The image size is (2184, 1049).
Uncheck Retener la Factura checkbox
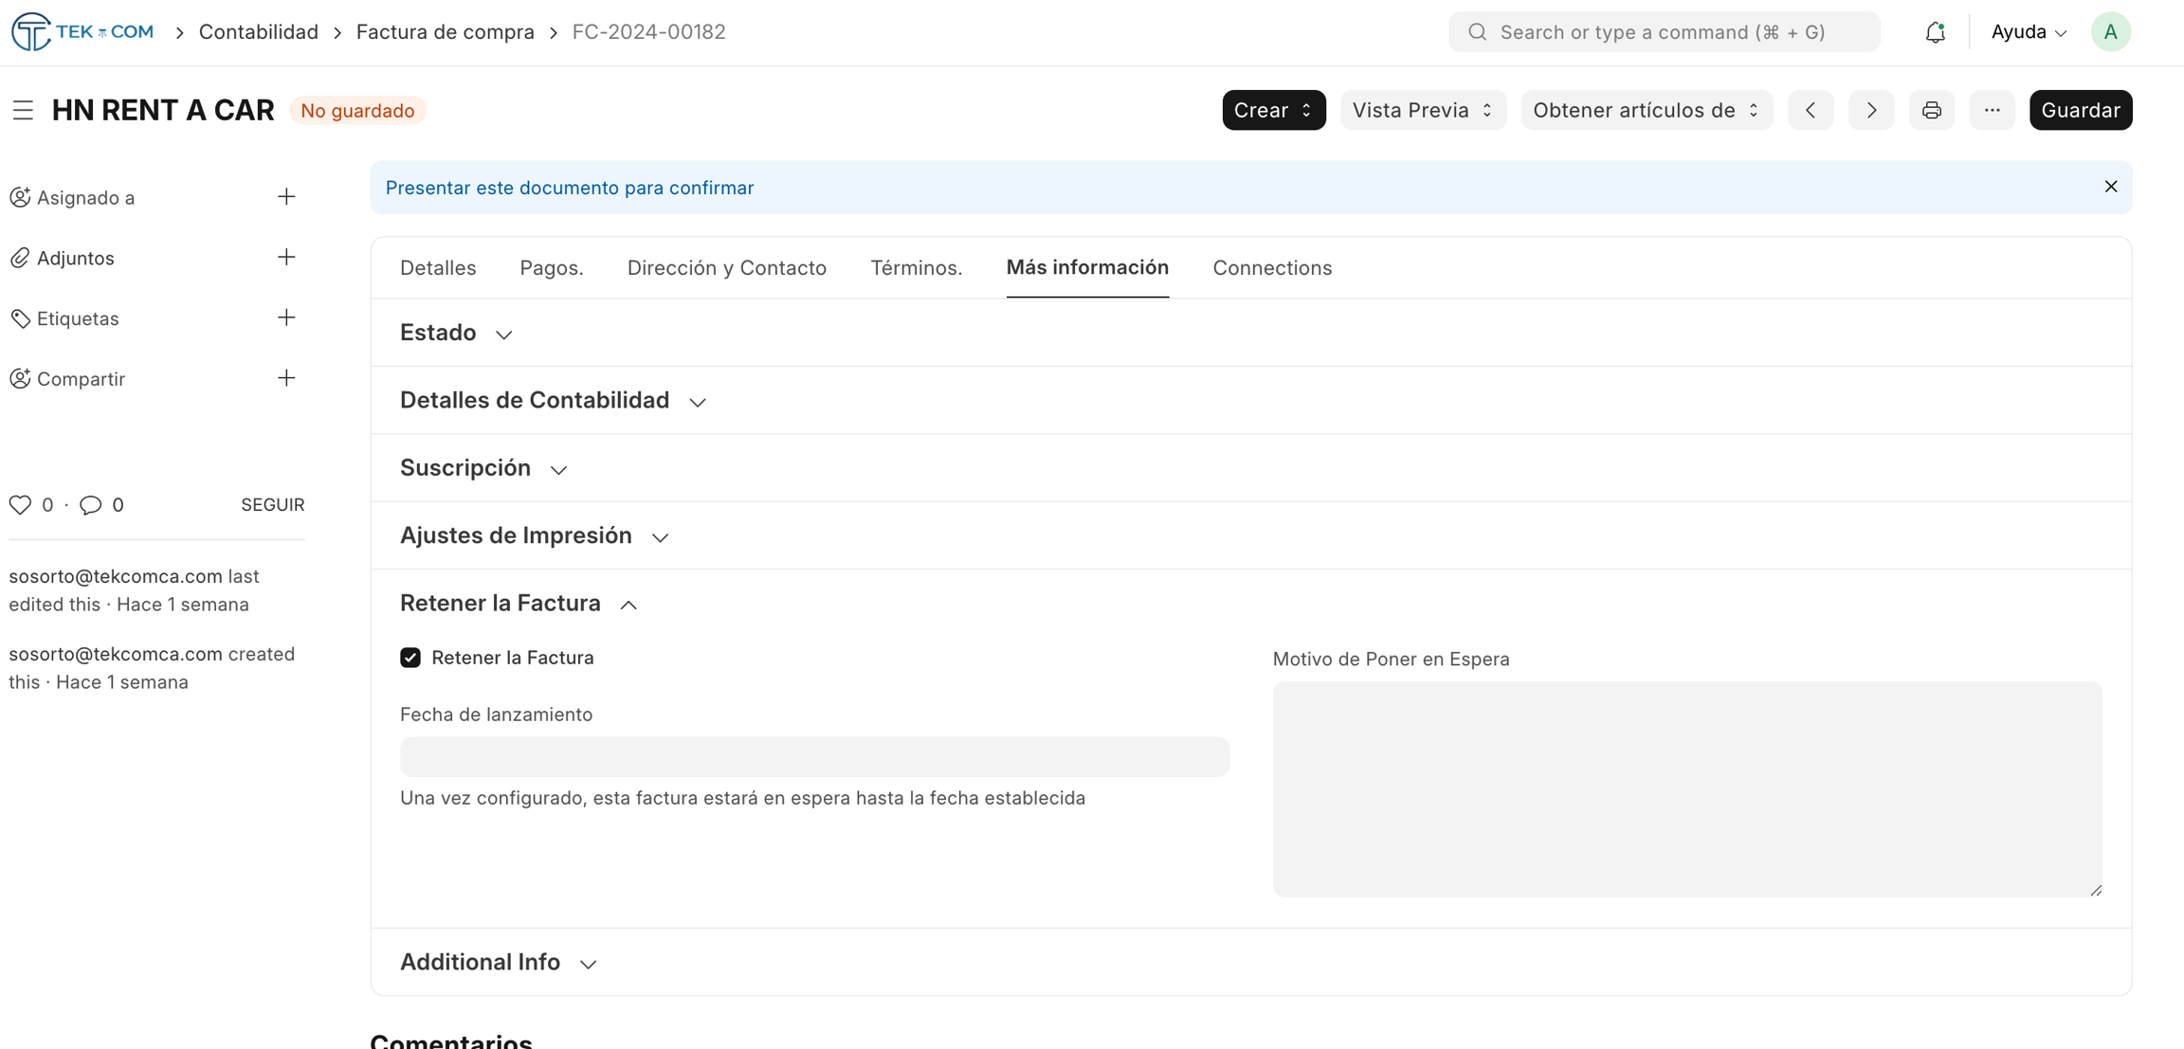410,658
